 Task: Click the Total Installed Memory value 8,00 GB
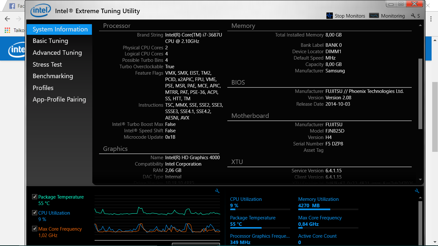pyautogui.click(x=333, y=35)
